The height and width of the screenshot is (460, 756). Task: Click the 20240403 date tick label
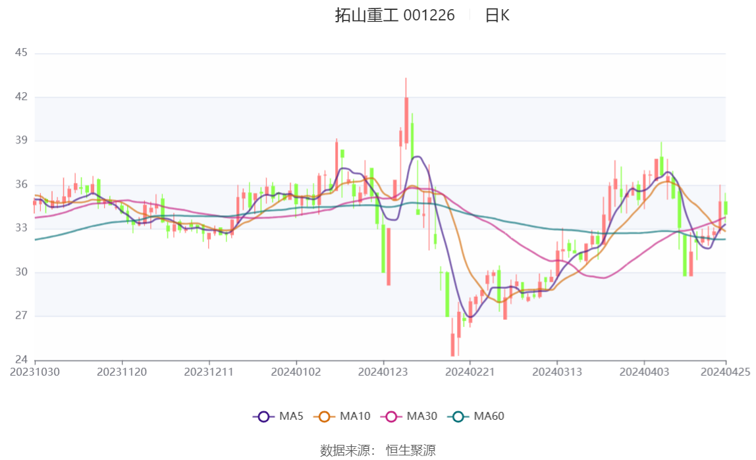tap(644, 372)
